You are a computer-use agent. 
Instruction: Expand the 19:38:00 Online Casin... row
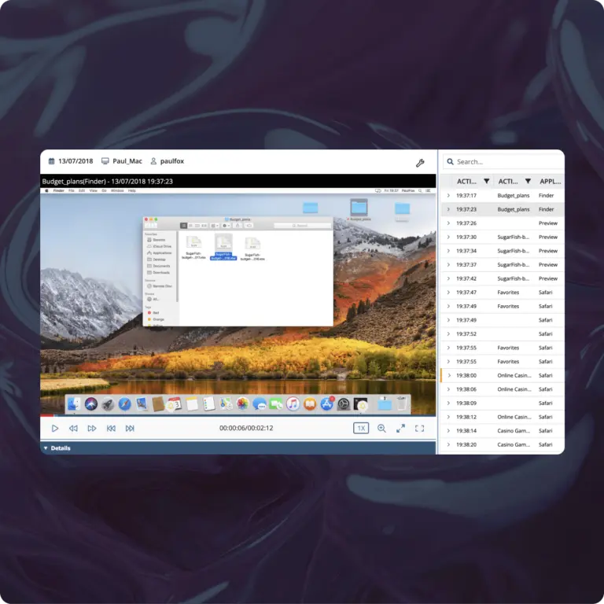[x=449, y=376]
